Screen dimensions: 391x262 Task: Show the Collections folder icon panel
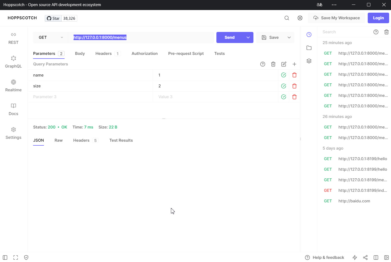[x=309, y=48]
